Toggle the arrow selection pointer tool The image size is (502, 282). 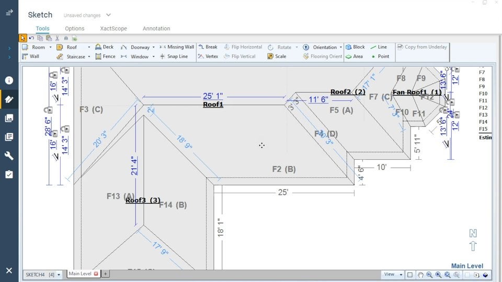click(x=23, y=38)
